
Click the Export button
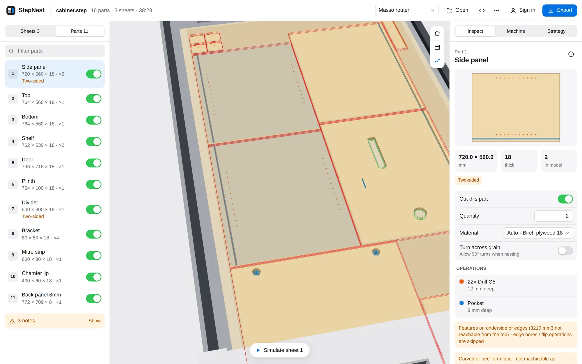point(560,10)
